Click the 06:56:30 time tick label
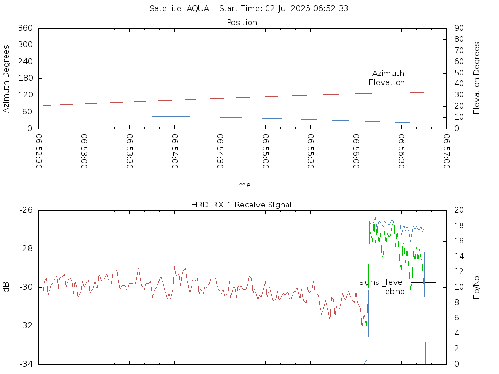The image size is (499, 374). coord(402,151)
